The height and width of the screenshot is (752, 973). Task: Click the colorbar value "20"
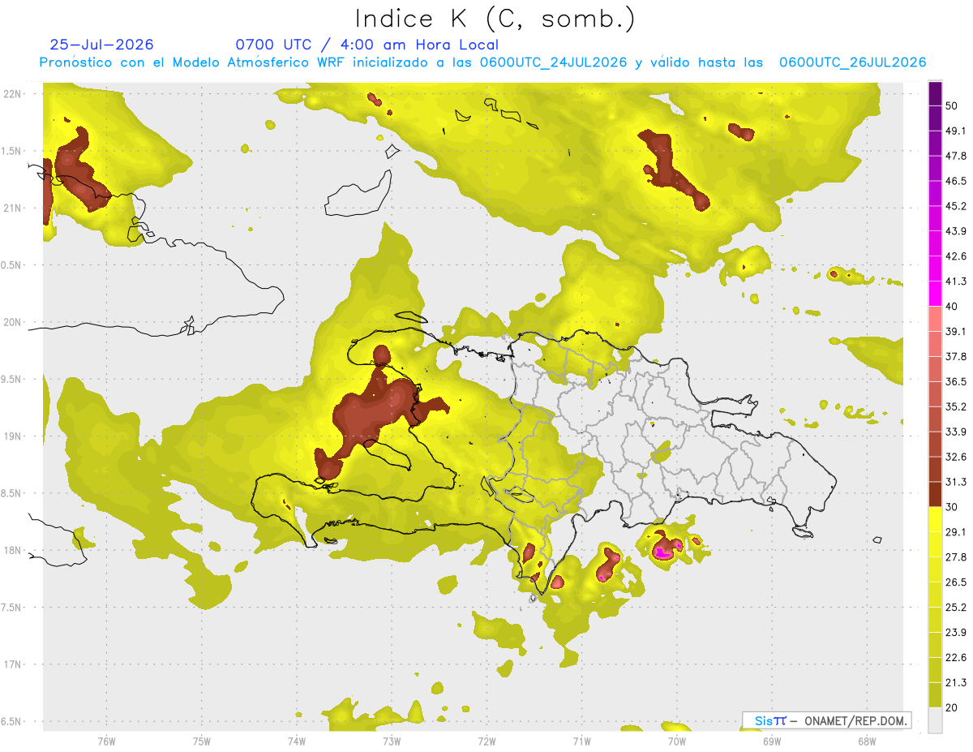(x=953, y=707)
